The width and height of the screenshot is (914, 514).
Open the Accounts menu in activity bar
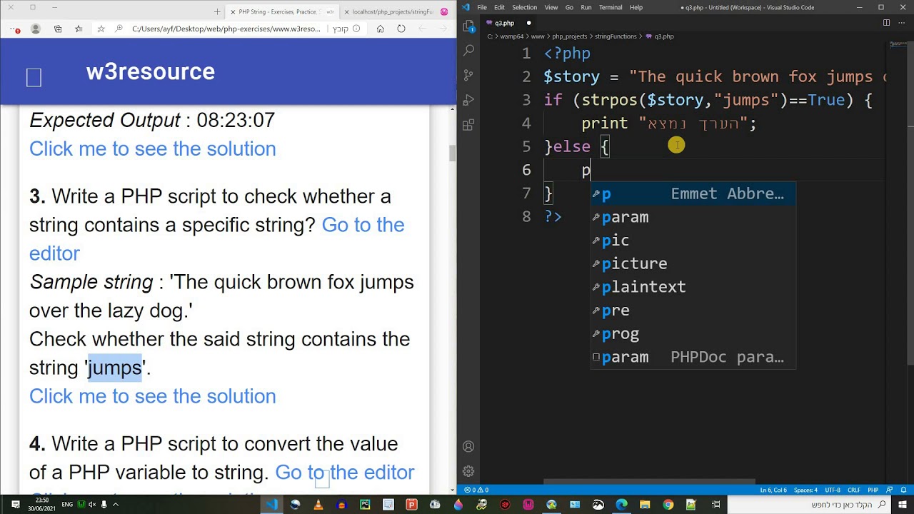pyautogui.click(x=468, y=447)
